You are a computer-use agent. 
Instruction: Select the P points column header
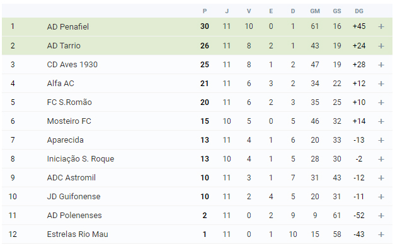(205, 11)
